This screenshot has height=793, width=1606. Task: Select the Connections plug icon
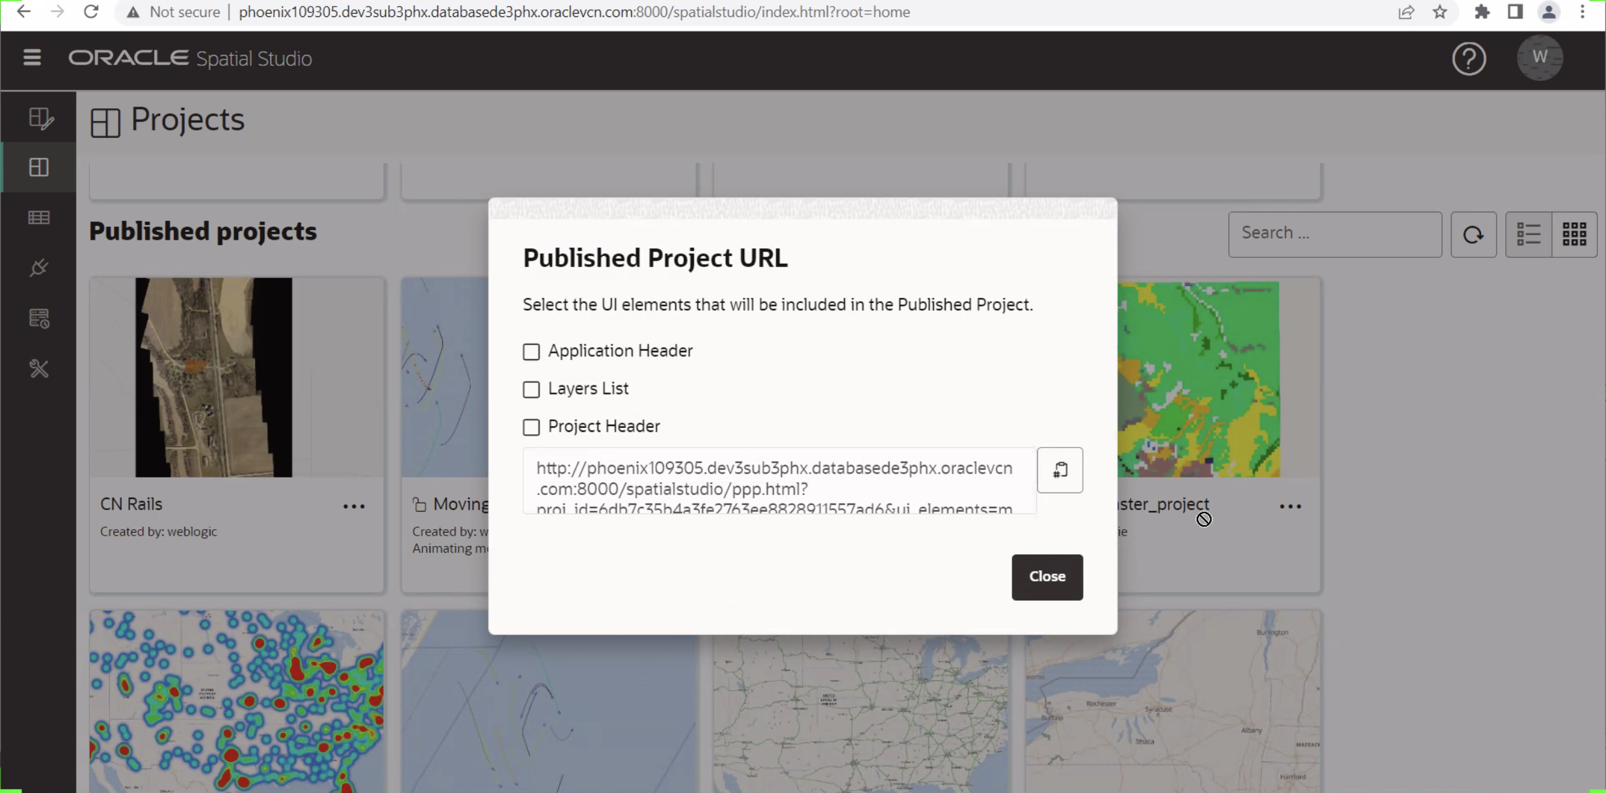(39, 268)
